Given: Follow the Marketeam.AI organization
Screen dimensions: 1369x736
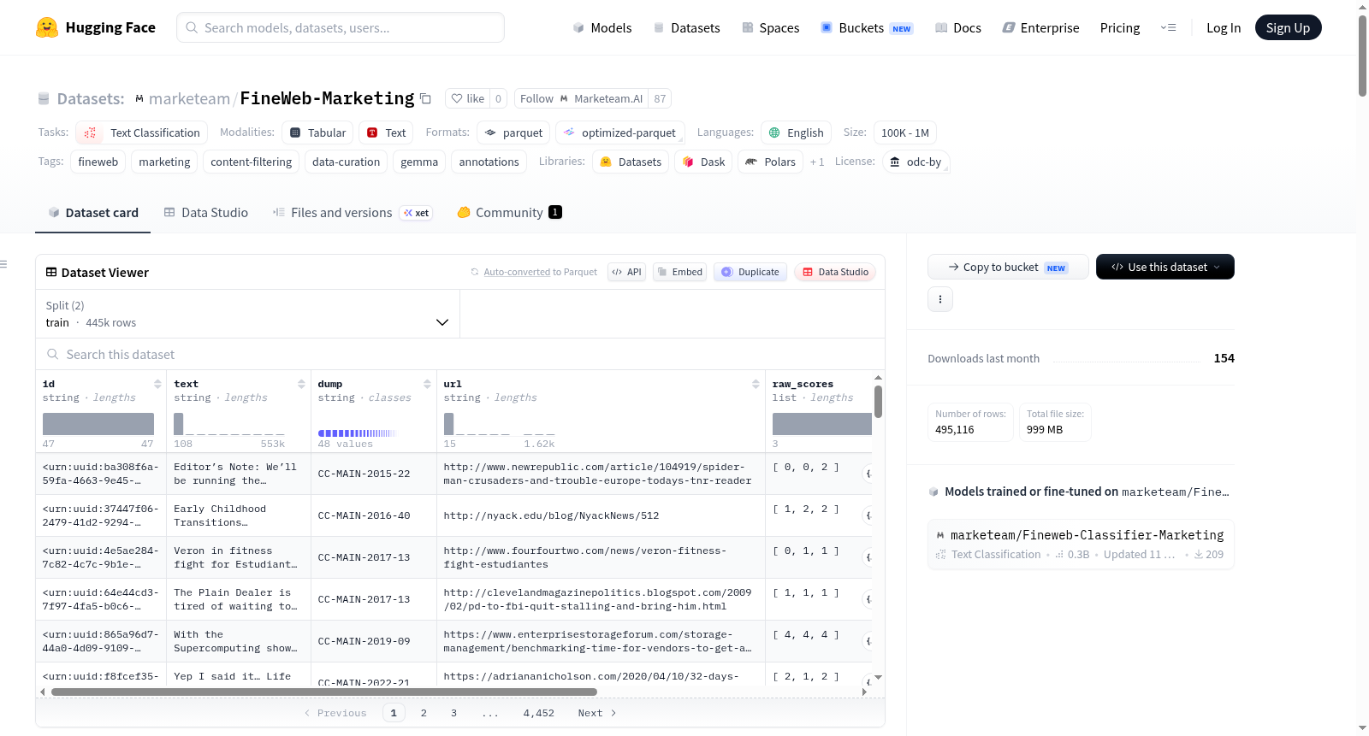Looking at the screenshot, I should [581, 98].
